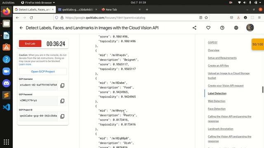Launch Sublime Text from the dock
This screenshot has height=148, width=264.
7,95
